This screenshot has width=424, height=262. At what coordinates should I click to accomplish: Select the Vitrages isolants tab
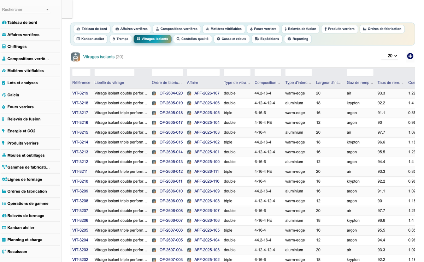[152, 39]
